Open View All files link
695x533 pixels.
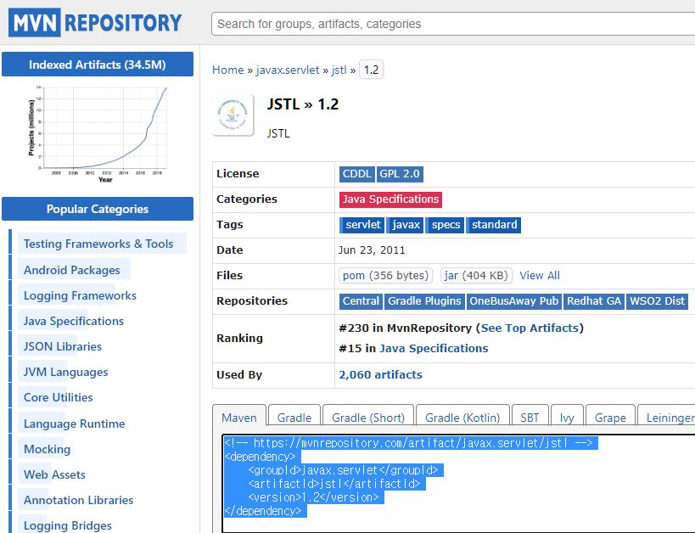tap(540, 275)
